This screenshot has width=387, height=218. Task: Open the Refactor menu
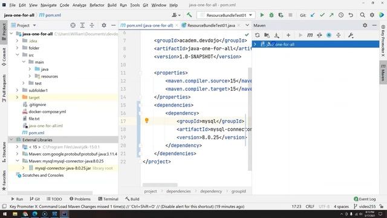[97, 5]
